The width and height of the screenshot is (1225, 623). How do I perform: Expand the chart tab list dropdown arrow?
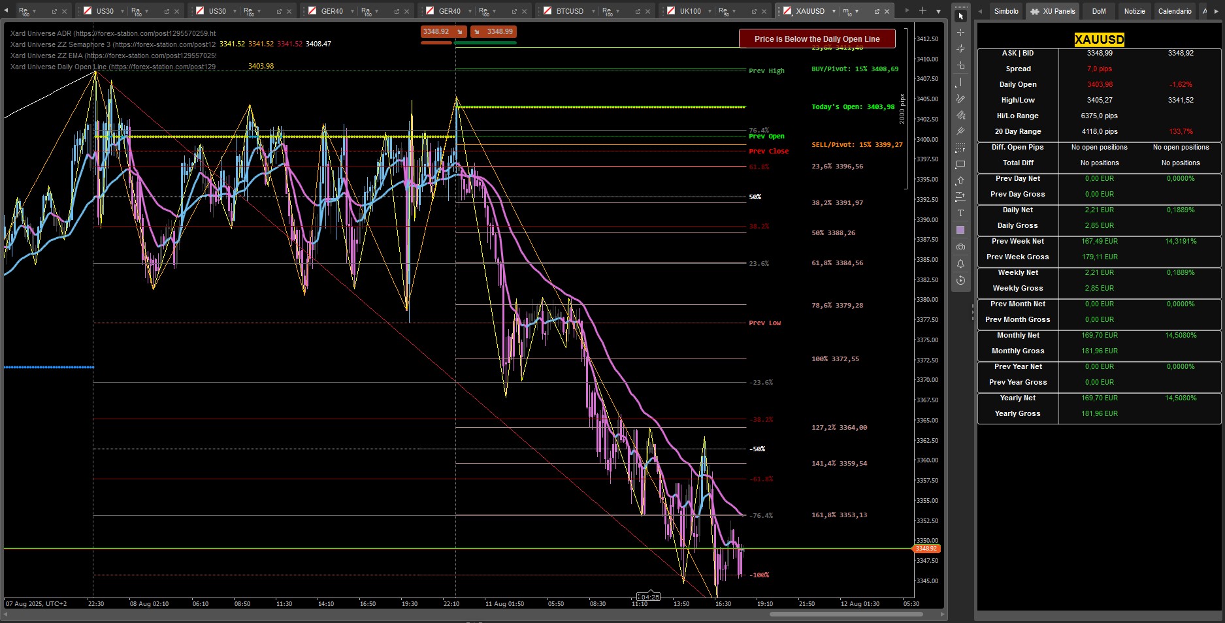[x=938, y=11]
